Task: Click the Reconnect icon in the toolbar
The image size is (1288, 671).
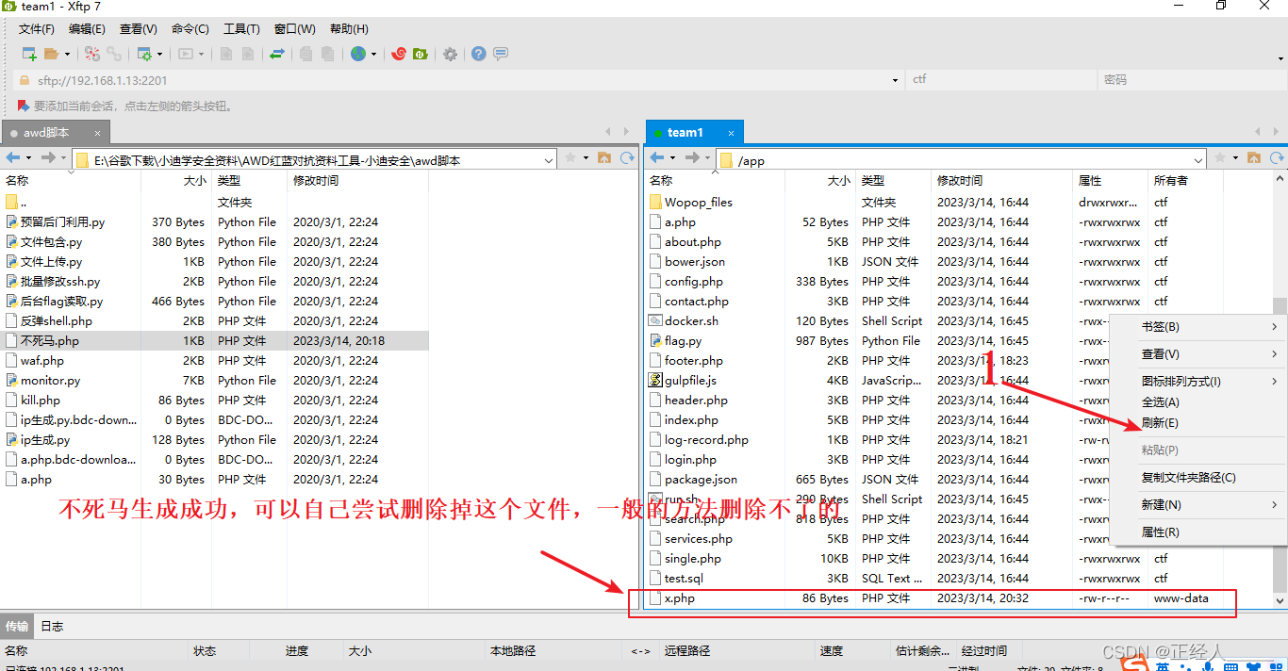Action: 92,55
